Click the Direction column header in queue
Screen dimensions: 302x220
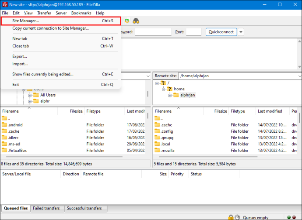pyautogui.click(x=71, y=174)
